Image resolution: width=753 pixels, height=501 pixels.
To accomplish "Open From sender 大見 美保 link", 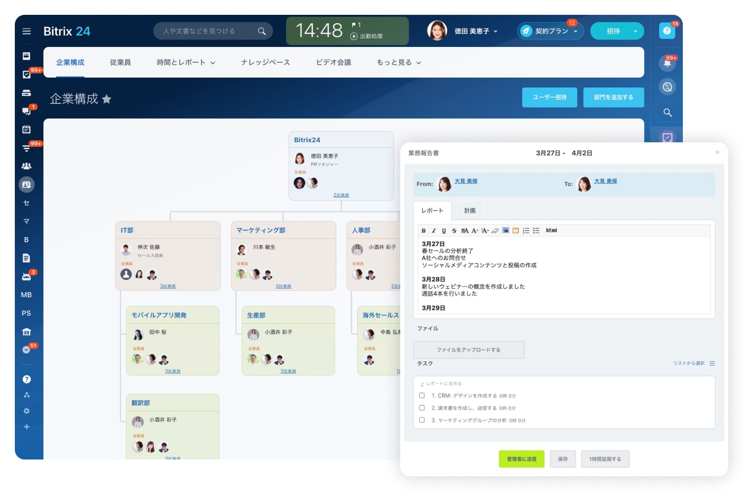I will coord(466,181).
